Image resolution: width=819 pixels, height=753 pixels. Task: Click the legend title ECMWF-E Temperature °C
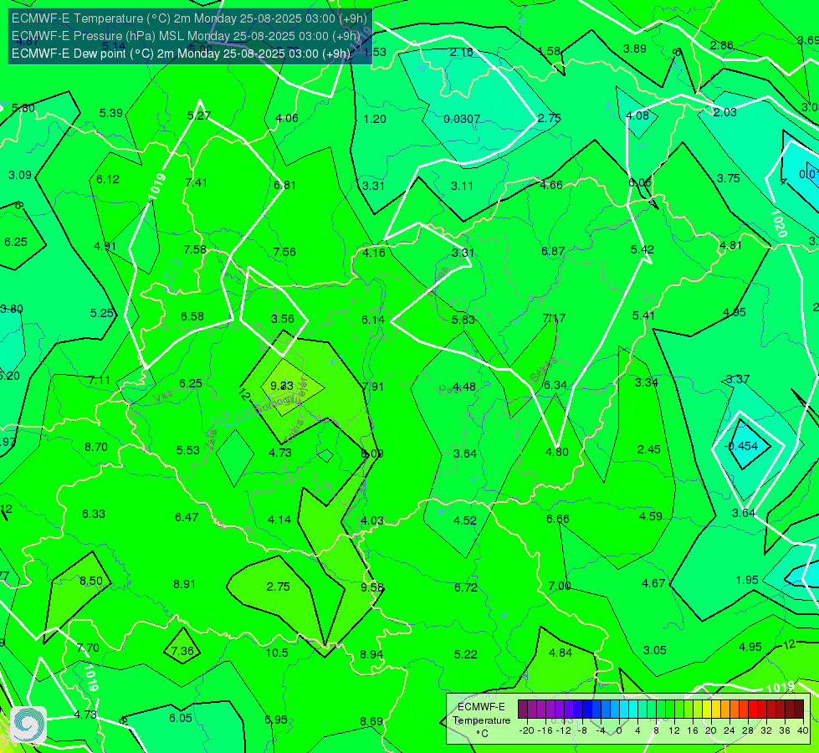(481, 720)
